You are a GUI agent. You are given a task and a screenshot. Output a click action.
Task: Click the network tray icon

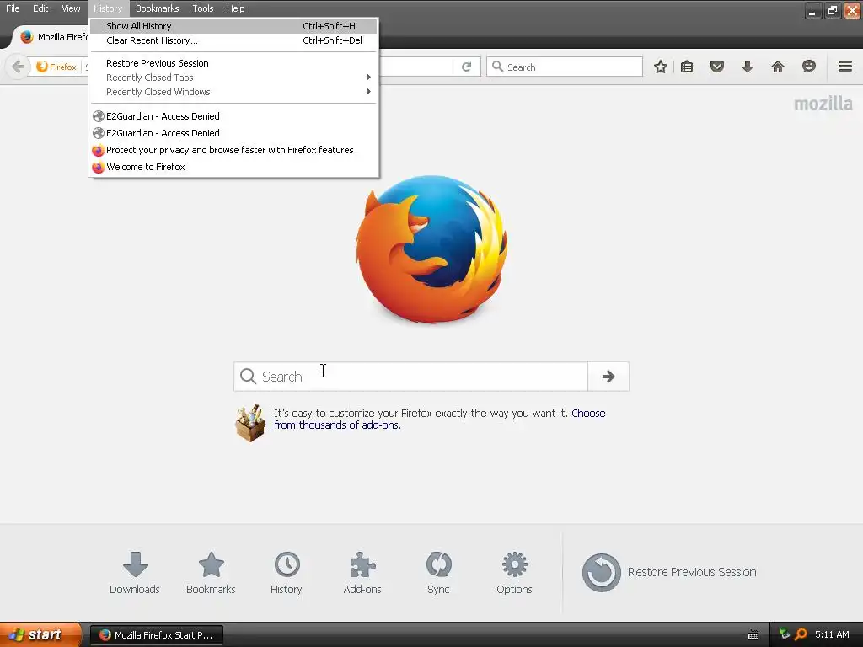pyautogui.click(x=785, y=634)
